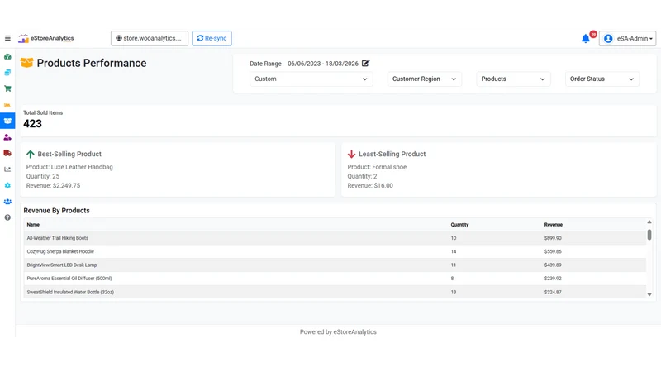Screen dimensions: 661x372
Task: Click the Re-sync button
Action: pos(212,38)
